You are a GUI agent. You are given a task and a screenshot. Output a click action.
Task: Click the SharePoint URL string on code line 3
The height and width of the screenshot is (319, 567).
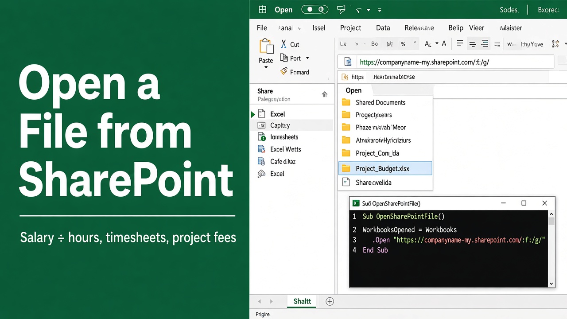469,240
